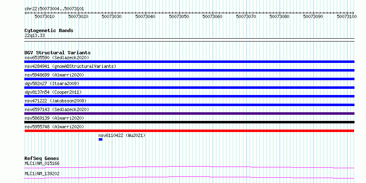366x183 pixels.
Task: Click ruler position 50073050
Action: click(179, 16)
